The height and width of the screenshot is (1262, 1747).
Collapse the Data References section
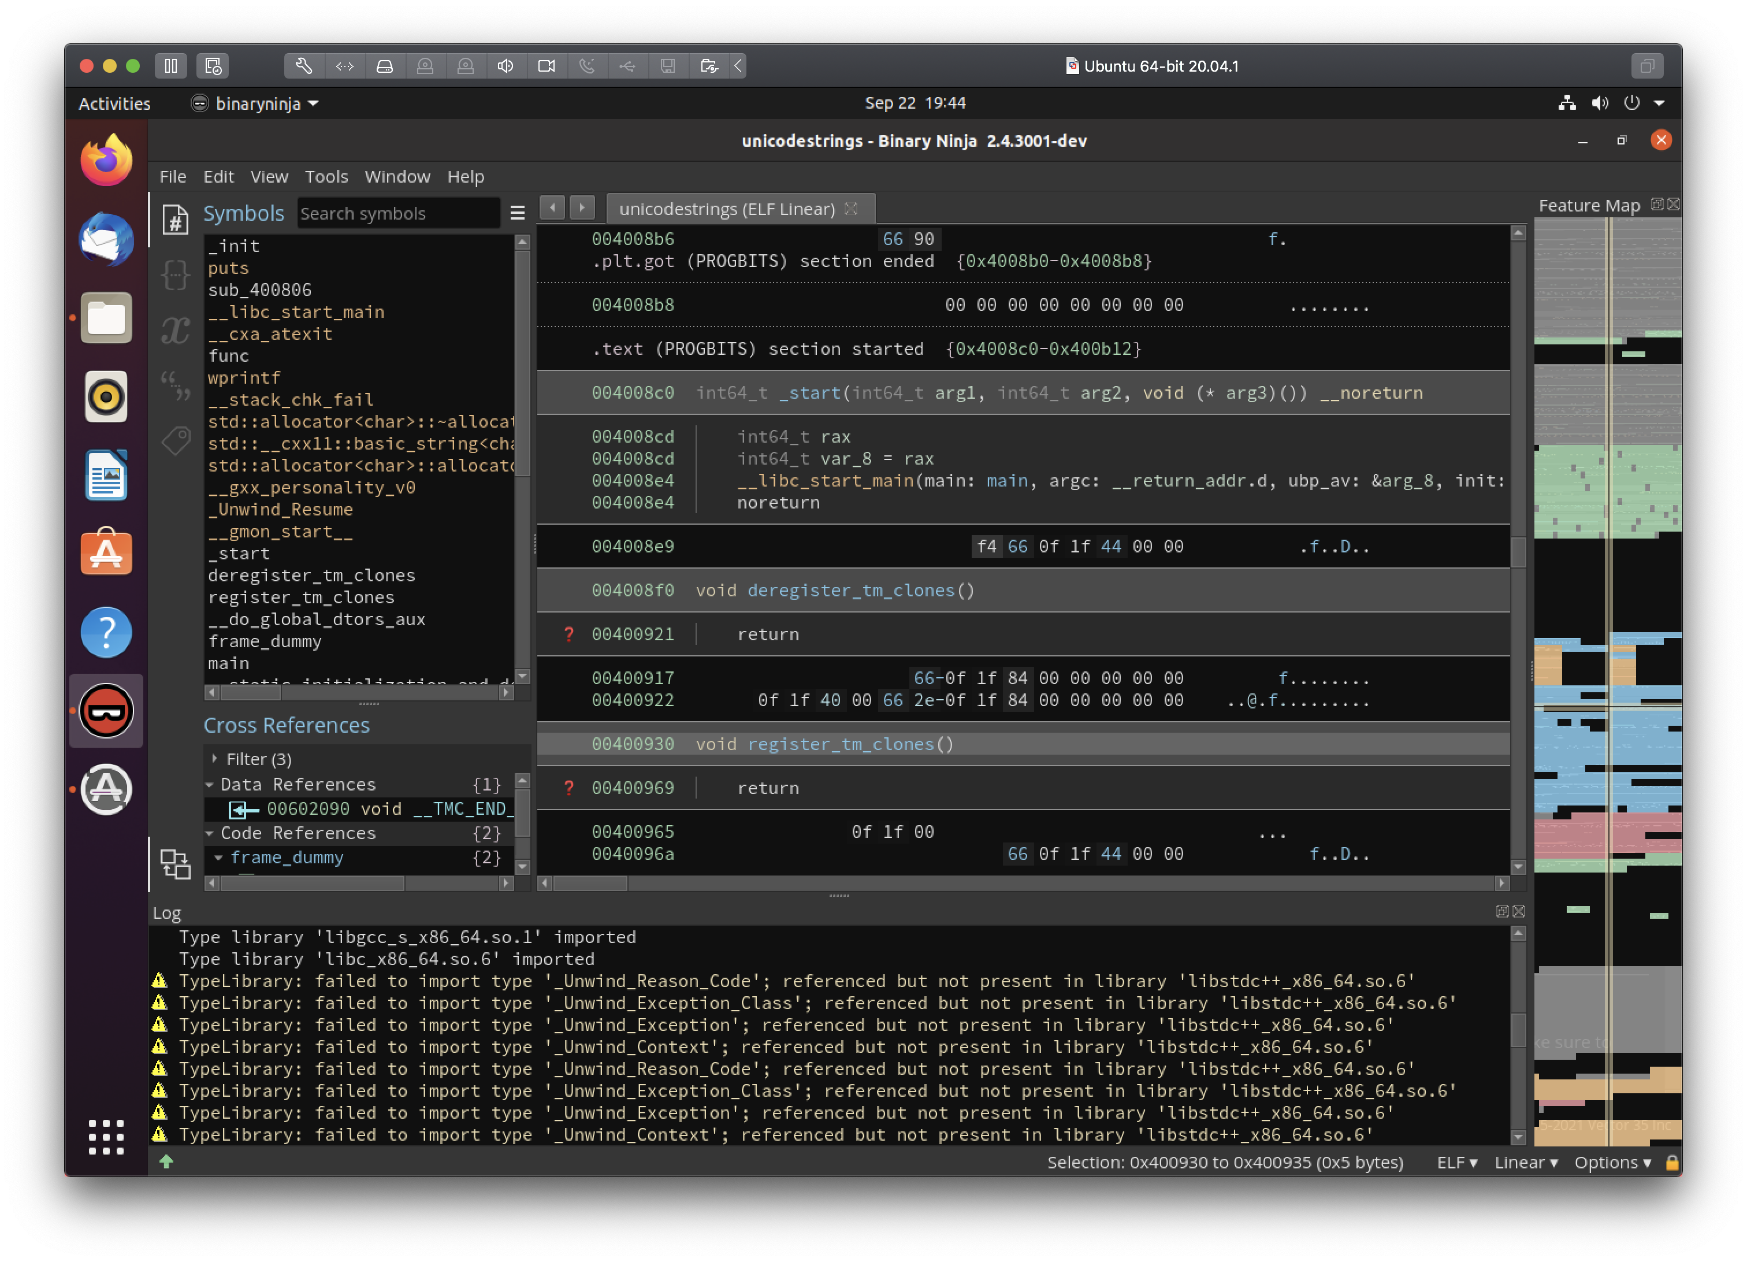[211, 784]
